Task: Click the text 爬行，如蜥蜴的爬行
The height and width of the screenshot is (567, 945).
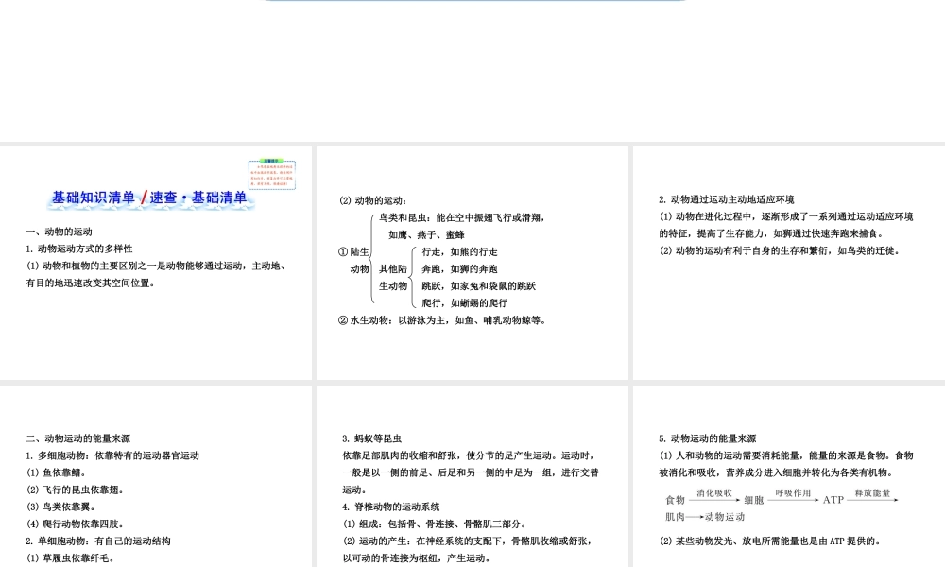Action: [x=465, y=303]
